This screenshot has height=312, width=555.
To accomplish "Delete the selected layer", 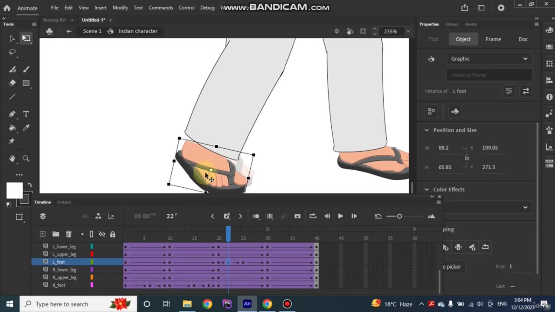I will [69, 234].
